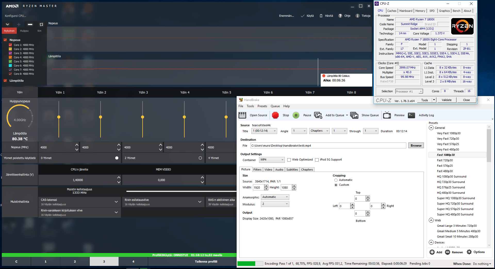The image size is (495, 269).
Task: Click the minus icon in Ryzen Master graph panel
Action: (x=30, y=24)
